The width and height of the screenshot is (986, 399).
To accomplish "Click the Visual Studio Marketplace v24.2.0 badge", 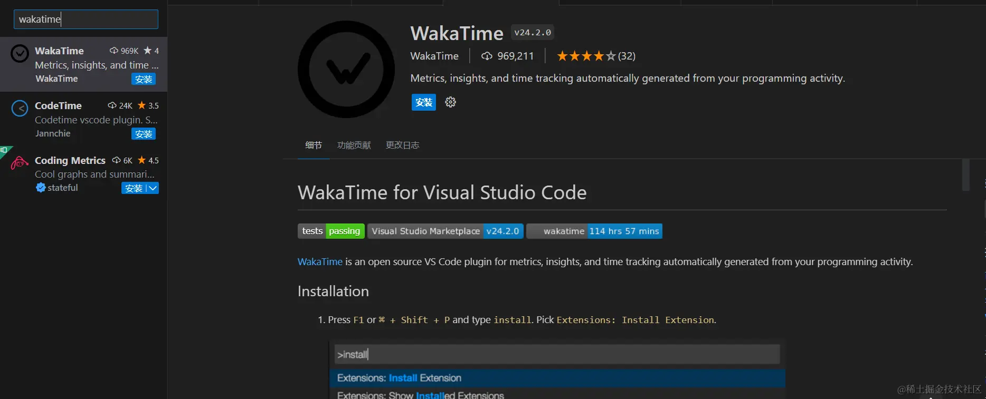I will [445, 231].
